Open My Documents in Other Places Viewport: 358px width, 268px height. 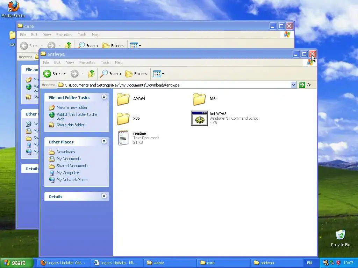[x=69, y=159]
